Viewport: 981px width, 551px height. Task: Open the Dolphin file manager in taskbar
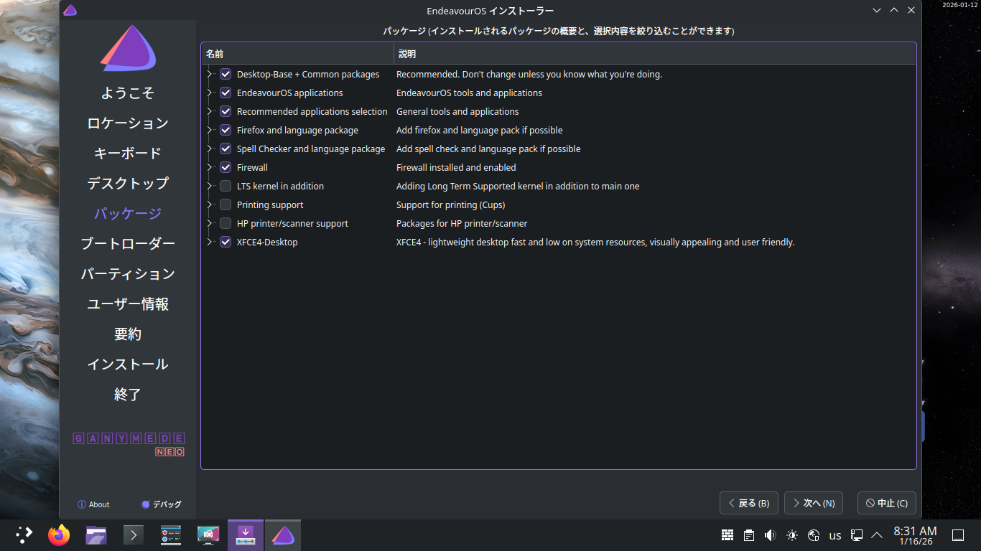(96, 535)
